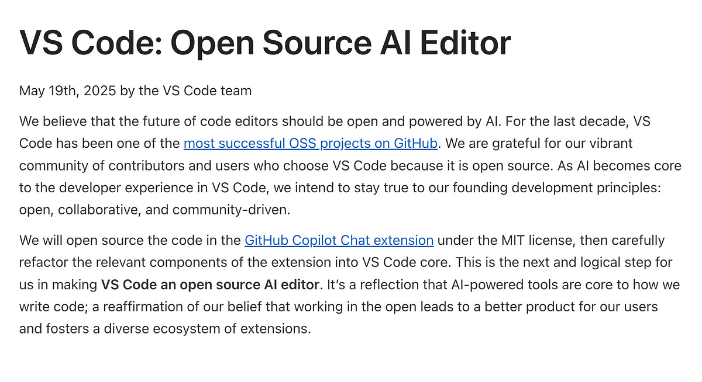Click the May 19th, 2025 date text
The height and width of the screenshot is (382, 702).
pyautogui.click(x=68, y=91)
